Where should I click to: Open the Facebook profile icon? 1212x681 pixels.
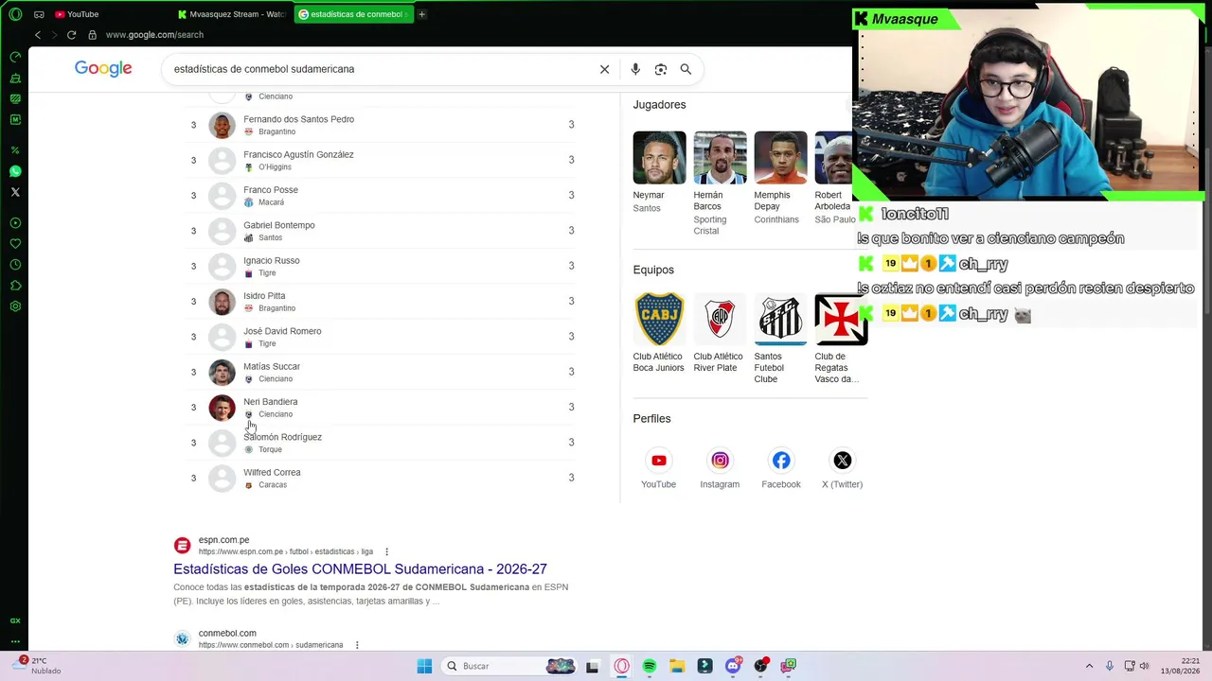781,461
